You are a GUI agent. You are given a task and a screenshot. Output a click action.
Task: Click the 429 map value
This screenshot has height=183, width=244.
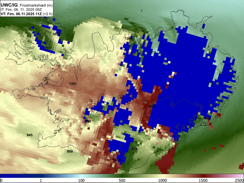click(x=134, y=149)
